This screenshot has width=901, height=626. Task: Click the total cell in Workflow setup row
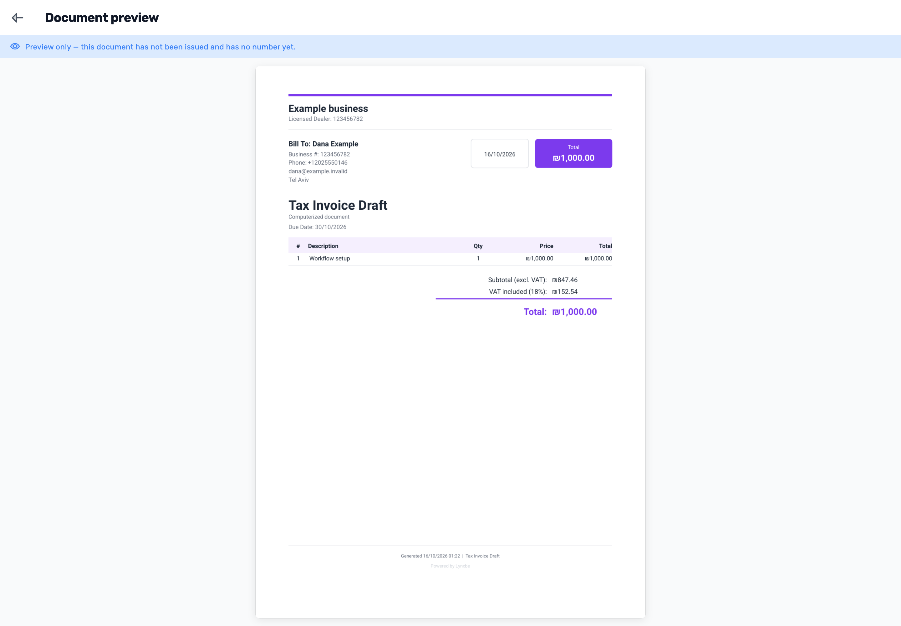pos(598,259)
